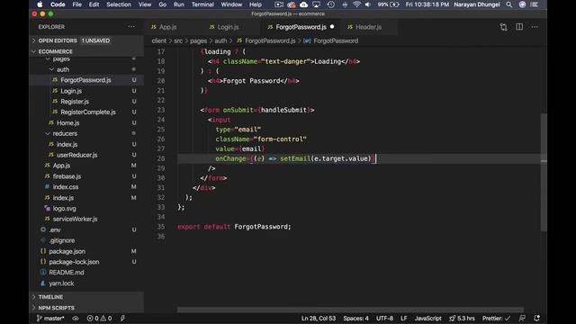The width and height of the screenshot is (576, 324).
Task: Place cursor on line 35 export statement
Action: point(234,227)
